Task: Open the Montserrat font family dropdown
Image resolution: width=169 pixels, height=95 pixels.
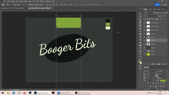Action: point(150,71)
